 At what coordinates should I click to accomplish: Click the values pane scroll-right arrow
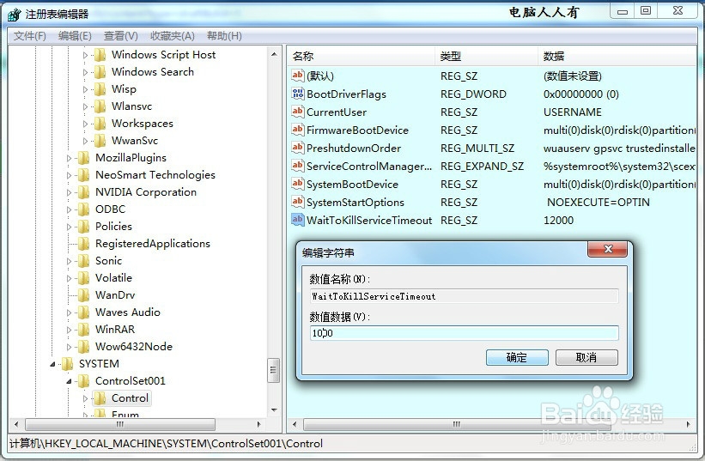pyautogui.click(x=689, y=424)
